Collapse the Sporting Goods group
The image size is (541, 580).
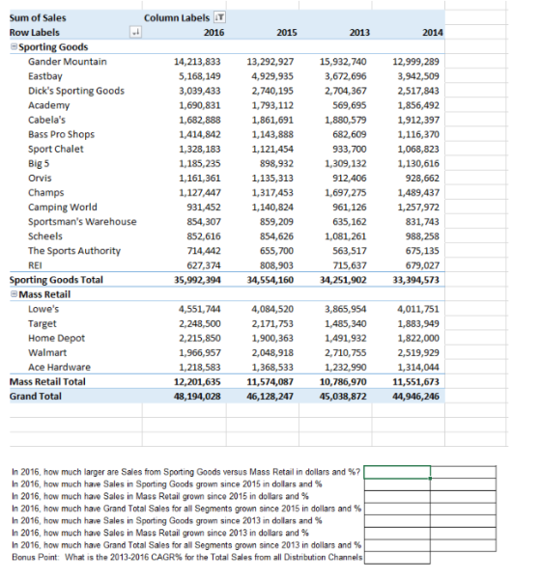tap(14, 46)
